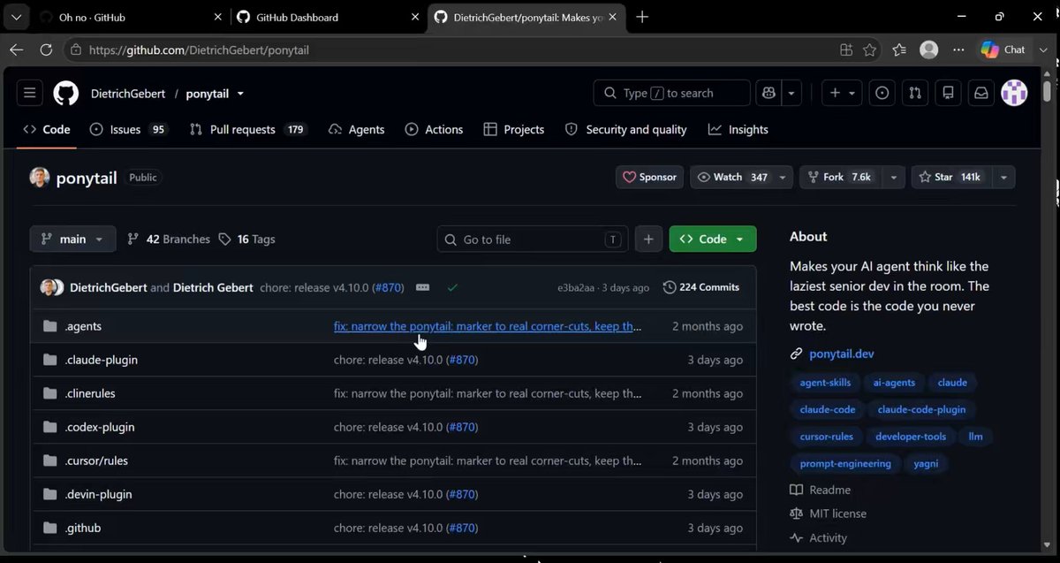Viewport: 1060px width, 563px height.
Task: Open browser Settings and more ellipsis
Action: (x=958, y=50)
